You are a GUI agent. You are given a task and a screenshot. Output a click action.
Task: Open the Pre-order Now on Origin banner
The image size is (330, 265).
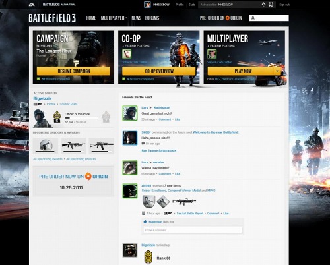(73, 181)
